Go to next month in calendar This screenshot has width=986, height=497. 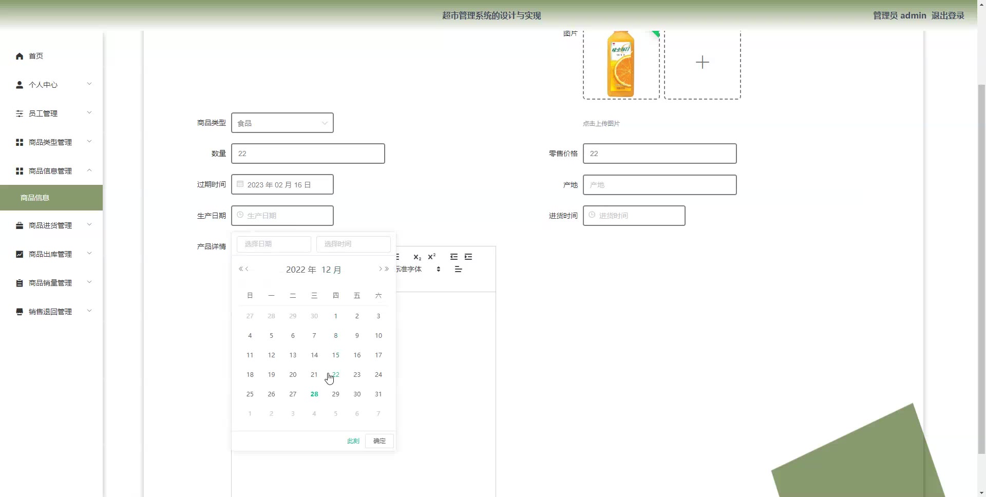click(381, 269)
